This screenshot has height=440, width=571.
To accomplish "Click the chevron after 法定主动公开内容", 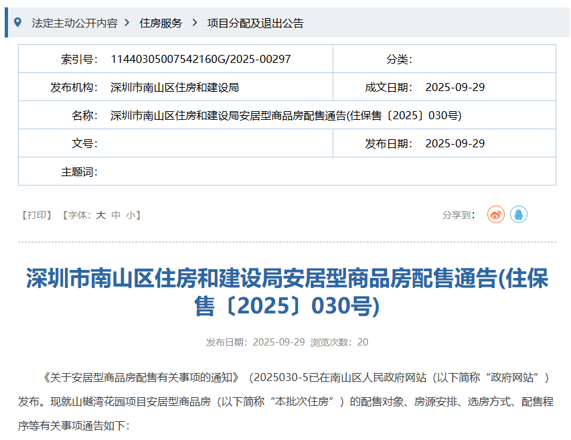I will (x=127, y=23).
